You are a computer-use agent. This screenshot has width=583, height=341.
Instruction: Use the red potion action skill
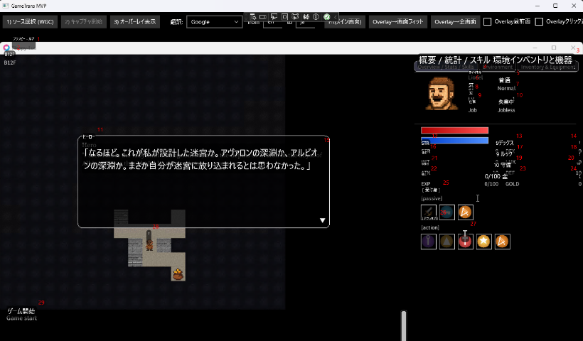tap(465, 242)
